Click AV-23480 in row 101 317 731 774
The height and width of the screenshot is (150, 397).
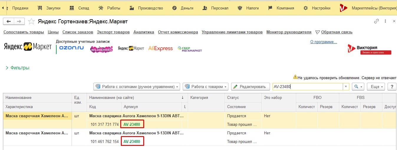tap(132, 124)
